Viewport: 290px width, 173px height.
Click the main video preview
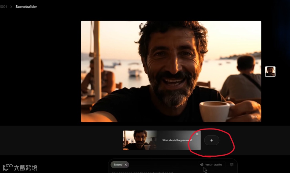tap(171, 71)
